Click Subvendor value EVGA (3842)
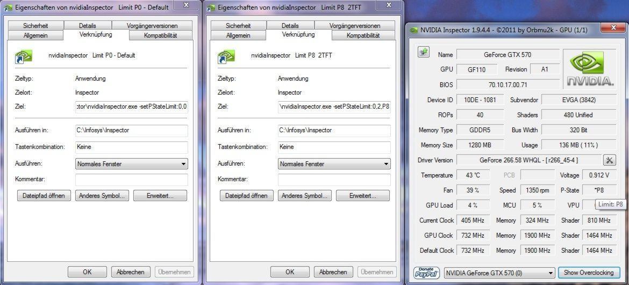The image size is (629, 285). click(x=579, y=100)
